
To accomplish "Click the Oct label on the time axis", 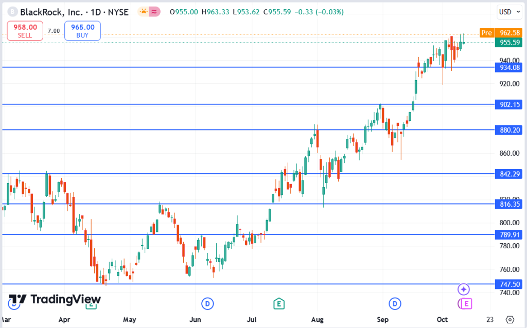I will coord(442,319).
